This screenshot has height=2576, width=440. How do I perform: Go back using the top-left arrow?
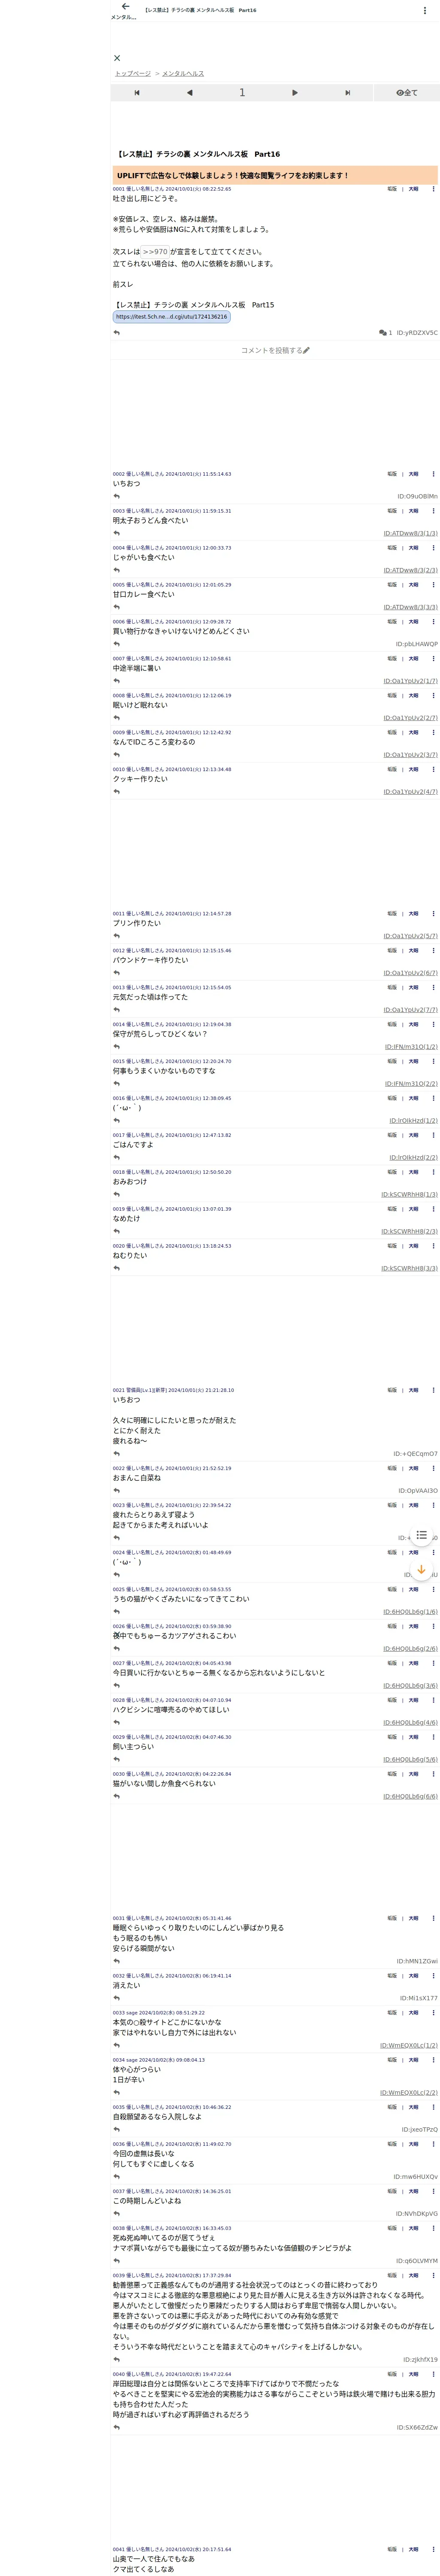coord(125,7)
